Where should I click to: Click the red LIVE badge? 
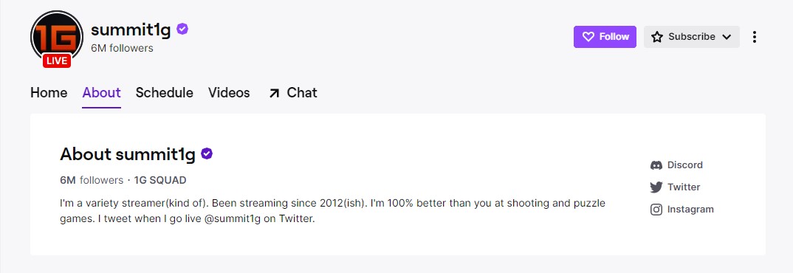coord(57,61)
